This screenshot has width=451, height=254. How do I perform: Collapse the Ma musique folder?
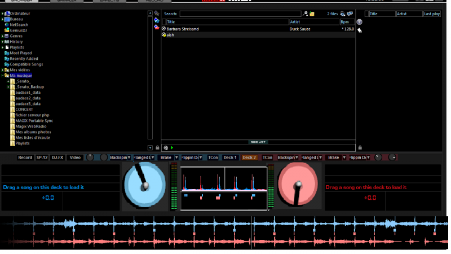3,76
